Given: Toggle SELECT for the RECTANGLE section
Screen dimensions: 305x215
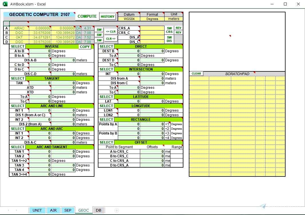Looking at the screenshot, I should click(106, 119).
